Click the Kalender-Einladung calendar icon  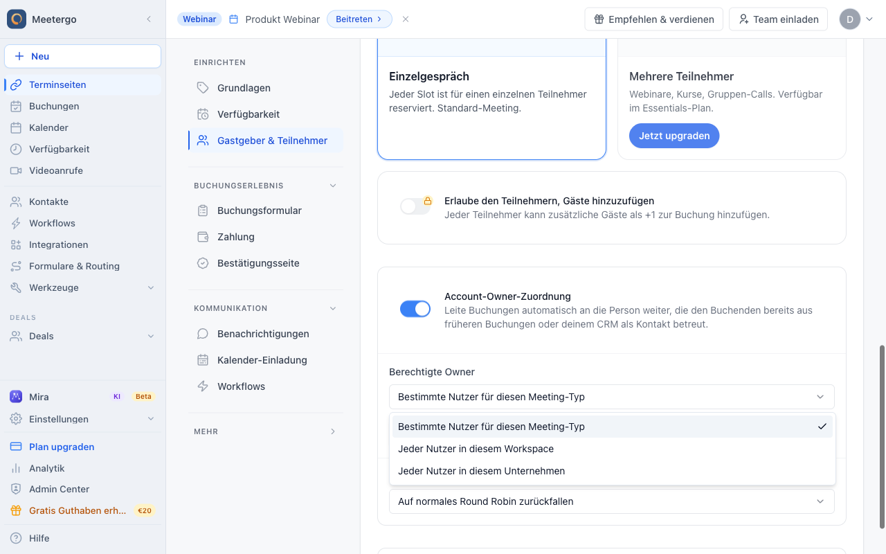point(203,360)
